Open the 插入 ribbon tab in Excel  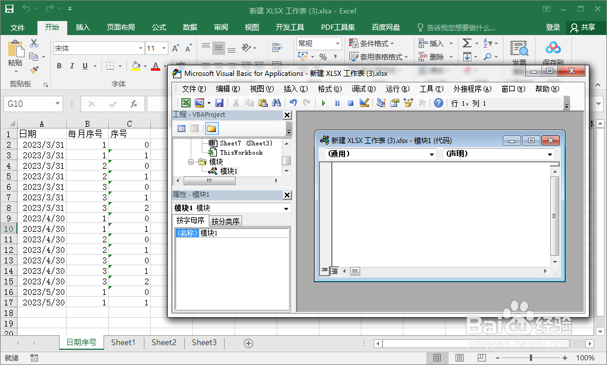point(83,27)
